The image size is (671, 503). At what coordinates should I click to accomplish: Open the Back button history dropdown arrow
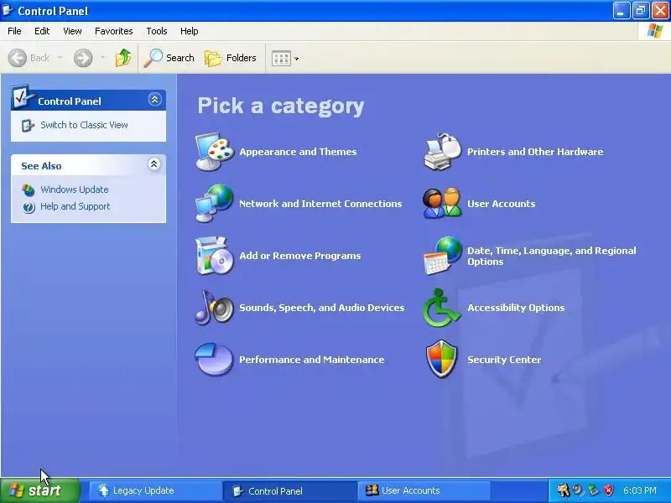click(x=60, y=58)
